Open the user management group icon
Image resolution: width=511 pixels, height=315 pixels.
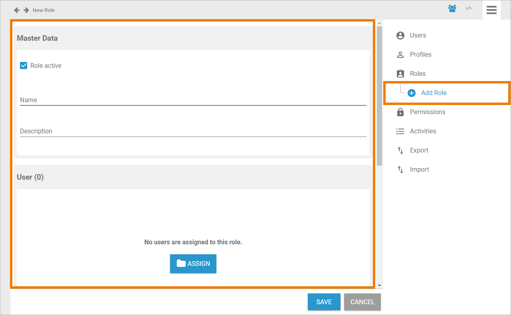coord(452,8)
